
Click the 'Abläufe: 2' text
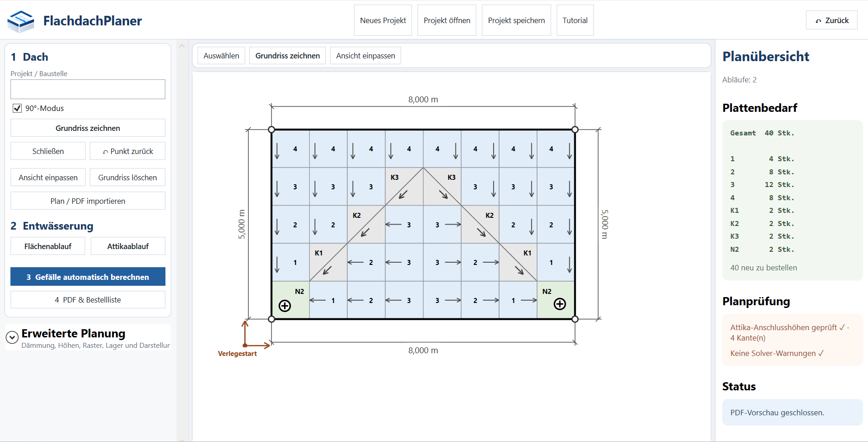pyautogui.click(x=739, y=80)
